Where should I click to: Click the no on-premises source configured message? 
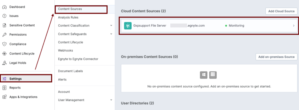(x=209, y=86)
